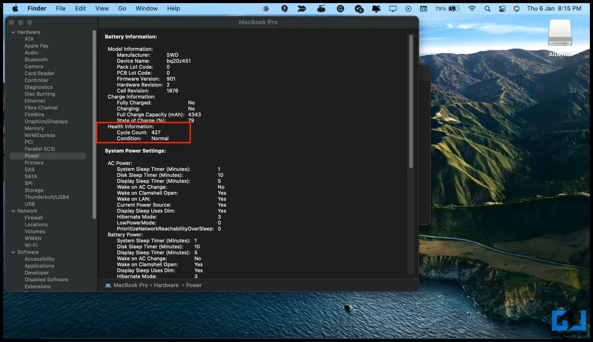
Task: Select Applications under Software
Action: click(39, 266)
